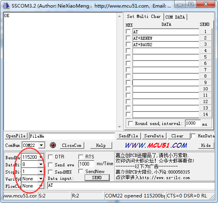
Task: Open the ComNum COM22 dropdown
Action: tap(42, 145)
